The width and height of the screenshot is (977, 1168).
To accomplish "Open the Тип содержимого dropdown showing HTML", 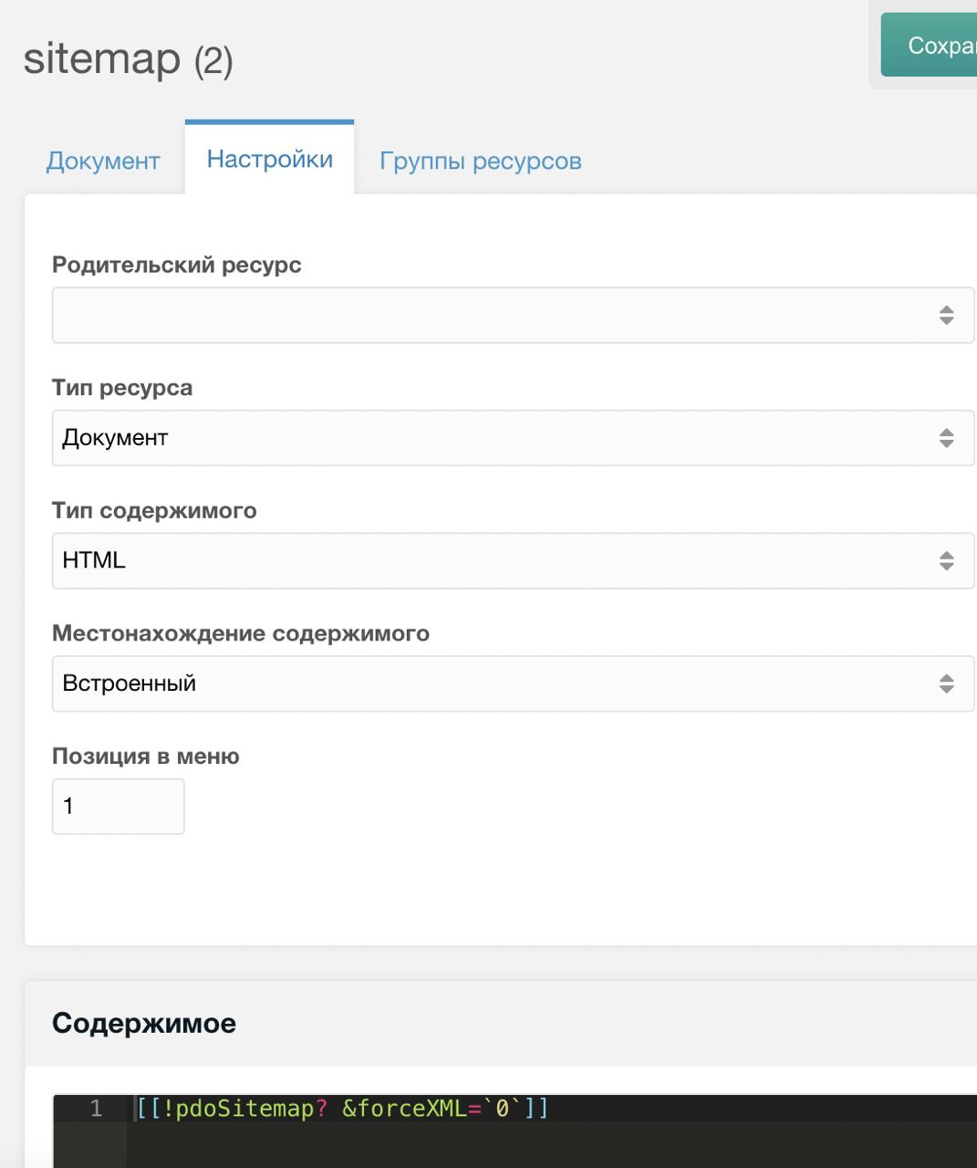I will coord(514,560).
